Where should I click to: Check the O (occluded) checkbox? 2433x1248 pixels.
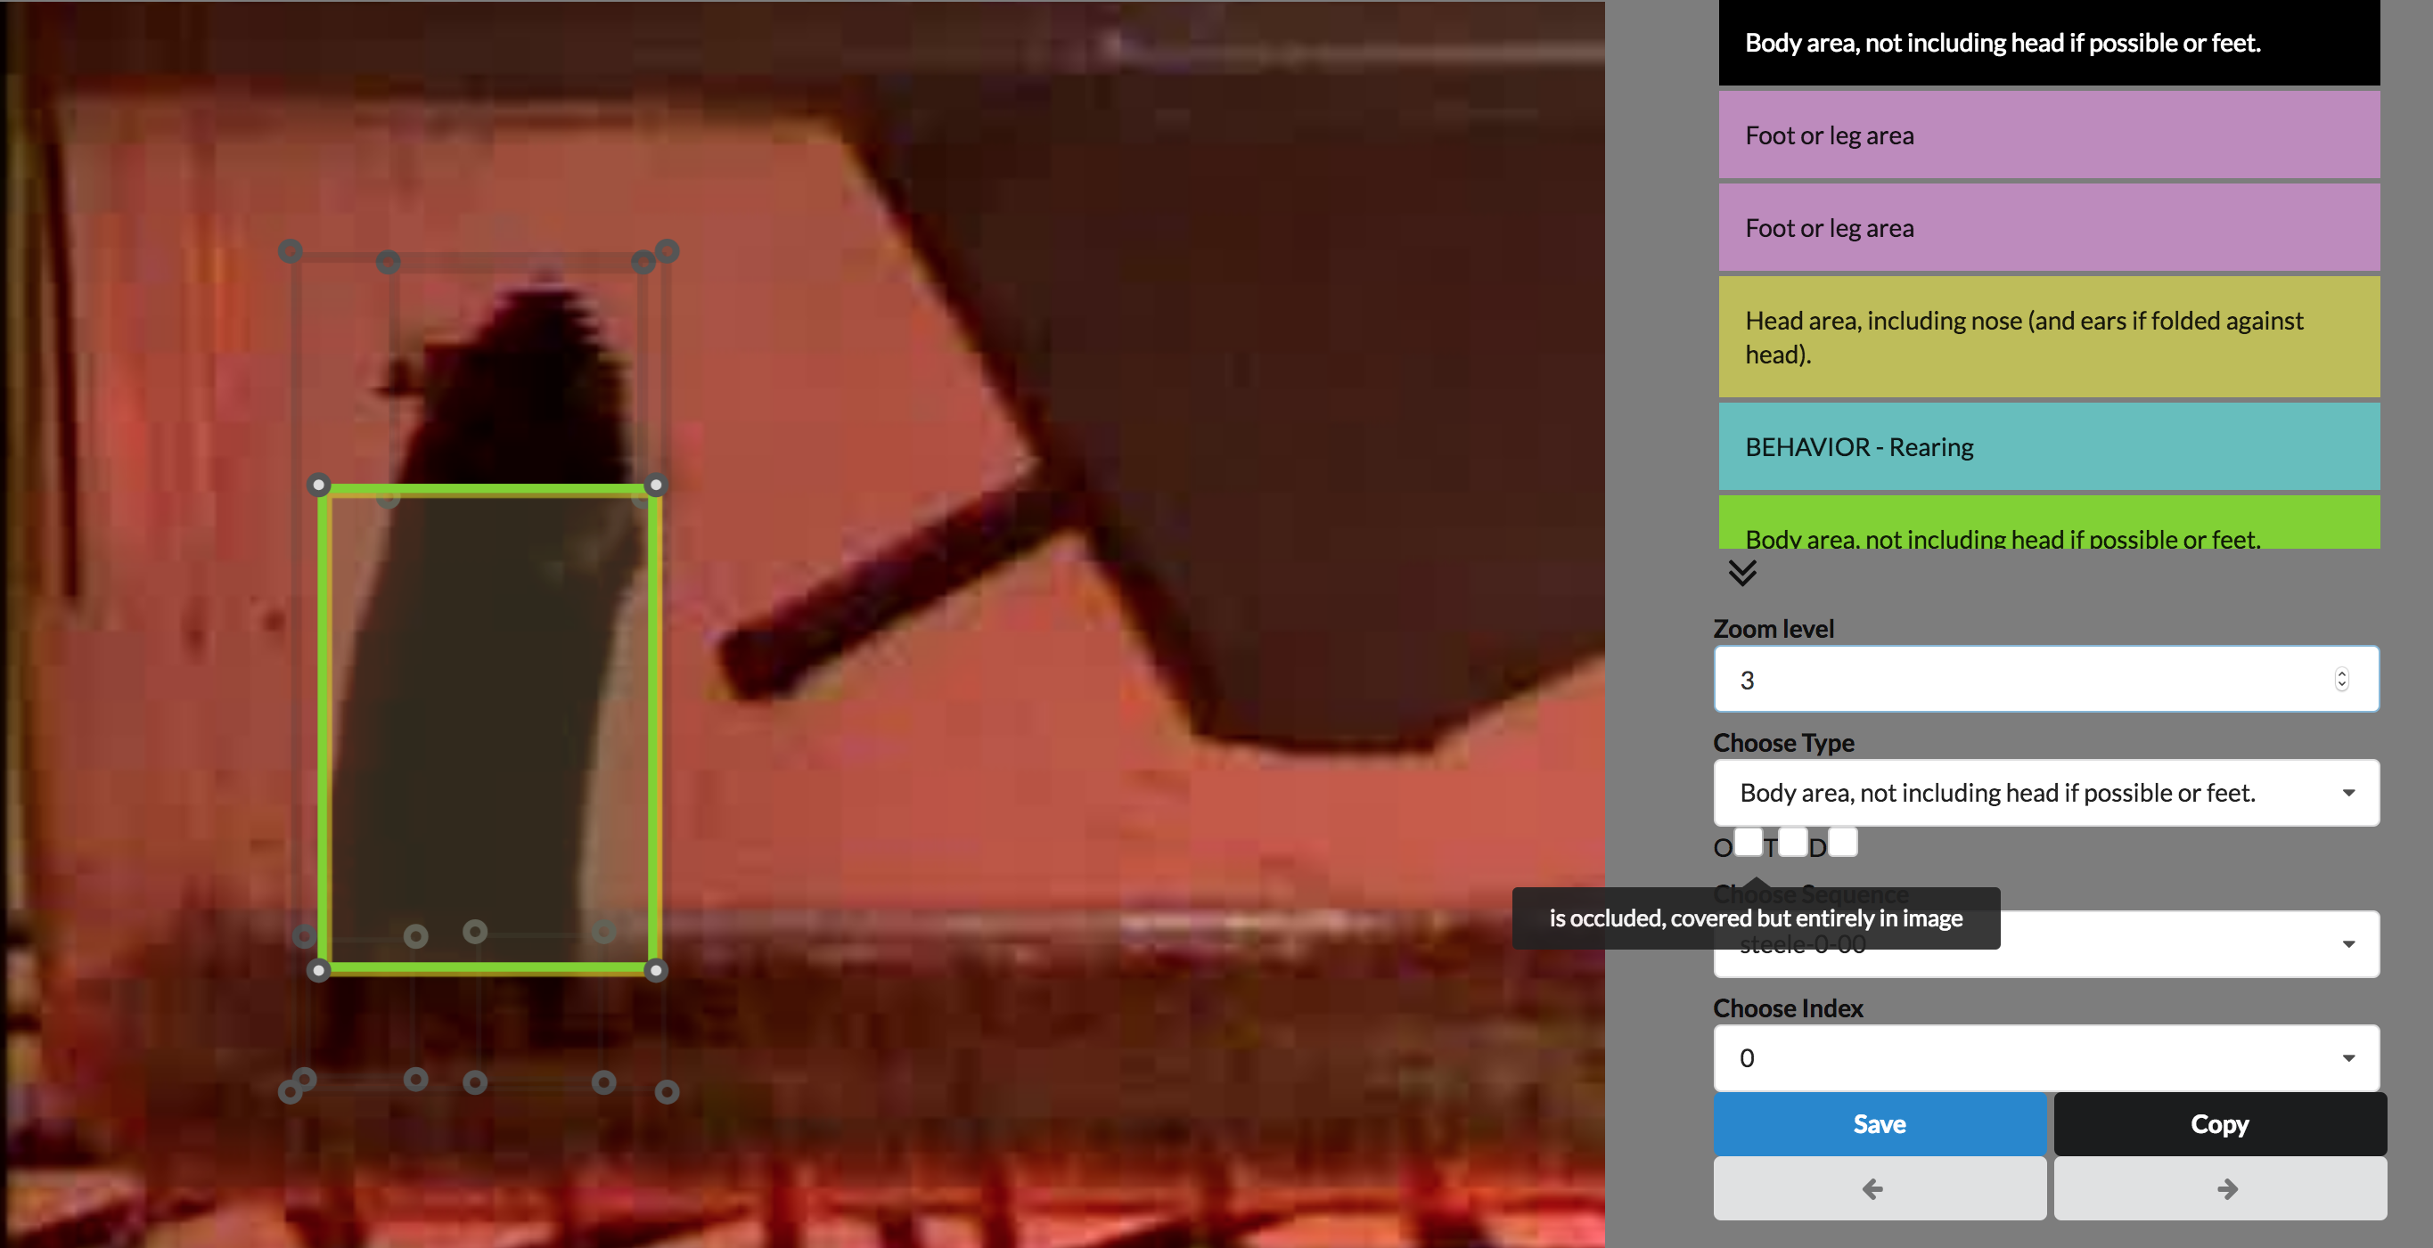tap(1748, 842)
